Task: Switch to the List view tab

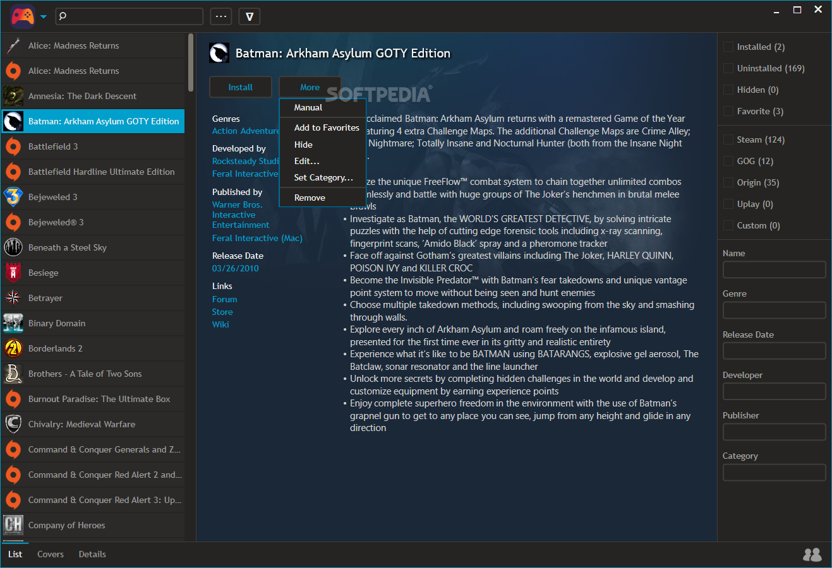Action: click(15, 554)
